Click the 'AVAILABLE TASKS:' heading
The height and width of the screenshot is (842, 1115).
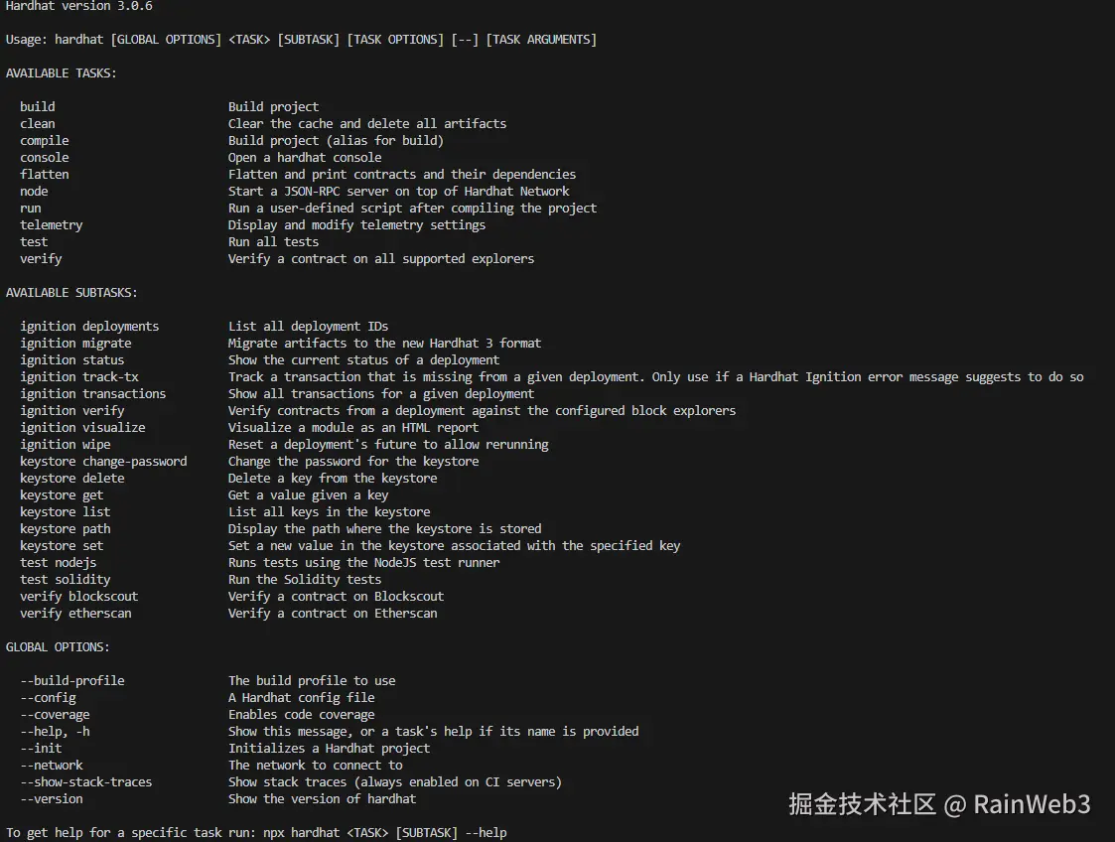(62, 72)
